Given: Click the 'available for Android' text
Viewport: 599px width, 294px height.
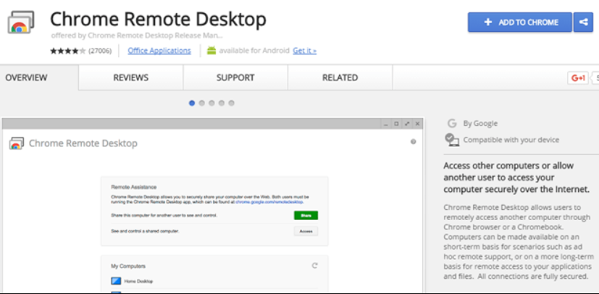Looking at the screenshot, I should click(x=254, y=51).
